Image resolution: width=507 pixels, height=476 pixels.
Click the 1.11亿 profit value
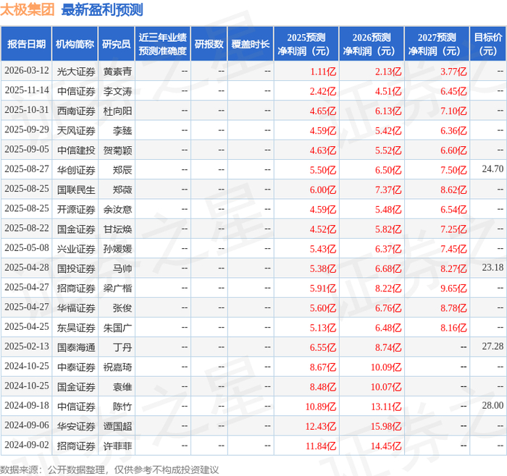click(x=323, y=72)
